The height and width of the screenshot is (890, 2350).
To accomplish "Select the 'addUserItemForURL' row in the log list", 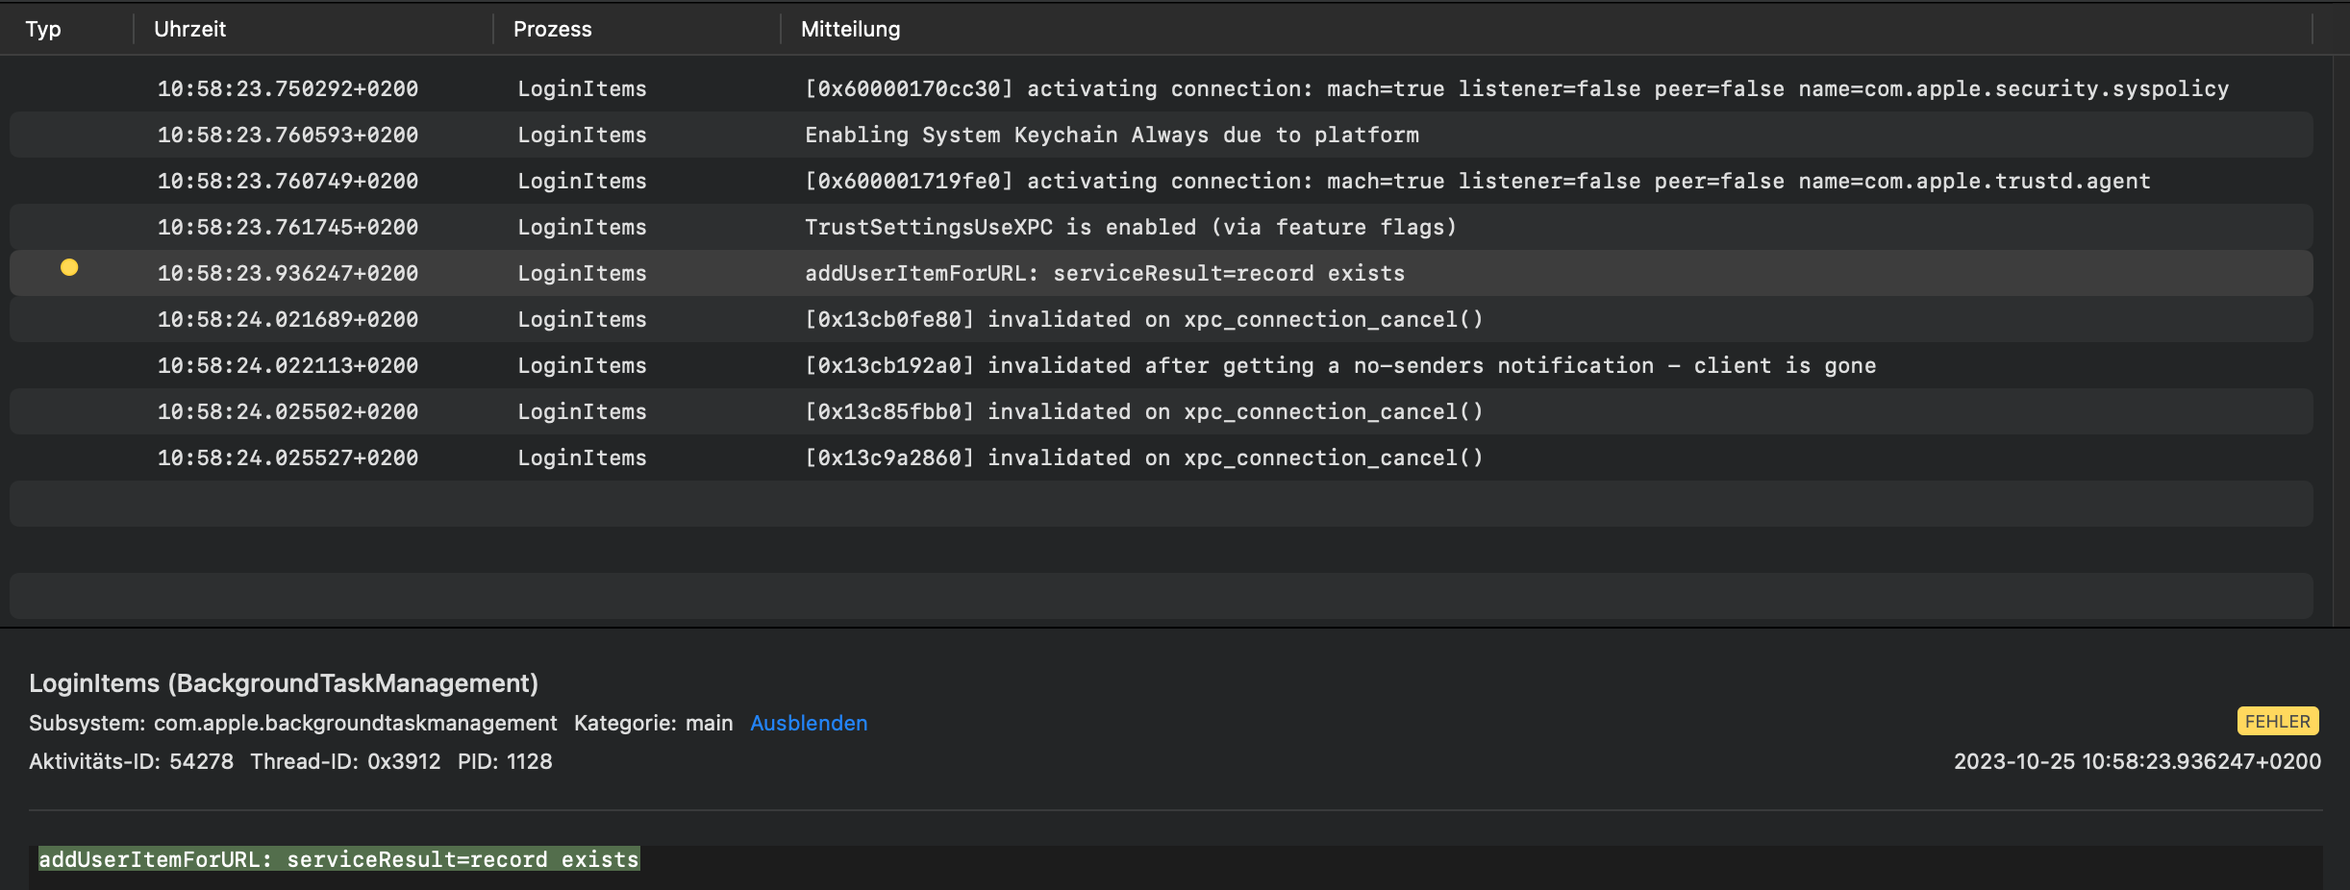I will 1104,273.
